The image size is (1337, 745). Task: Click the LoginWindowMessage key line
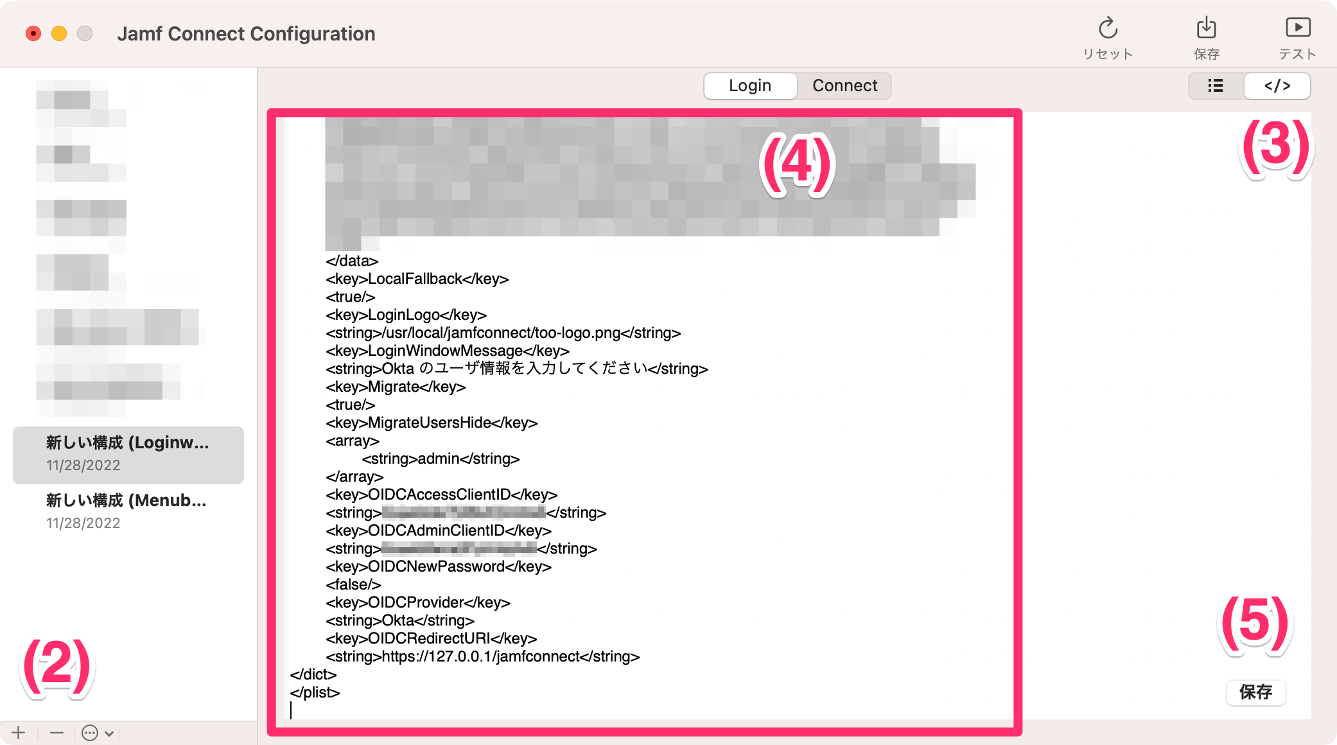tap(448, 351)
